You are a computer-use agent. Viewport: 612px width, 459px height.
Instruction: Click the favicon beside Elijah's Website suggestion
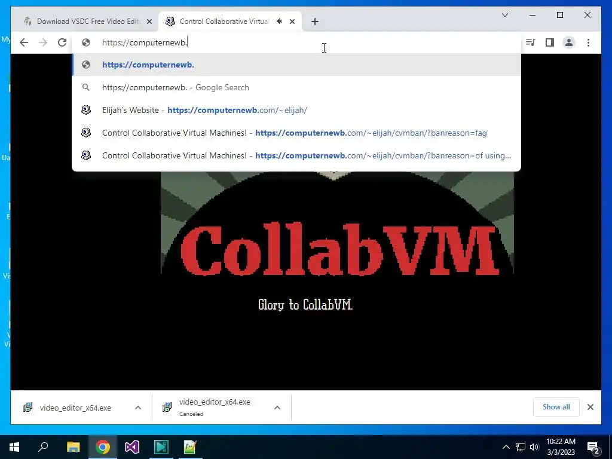[86, 110]
